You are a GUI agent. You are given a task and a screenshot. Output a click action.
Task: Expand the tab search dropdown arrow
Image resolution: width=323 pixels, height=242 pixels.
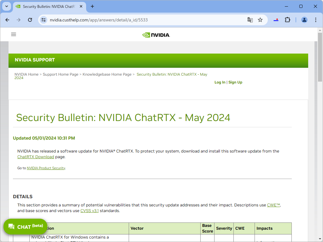pyautogui.click(x=7, y=6)
